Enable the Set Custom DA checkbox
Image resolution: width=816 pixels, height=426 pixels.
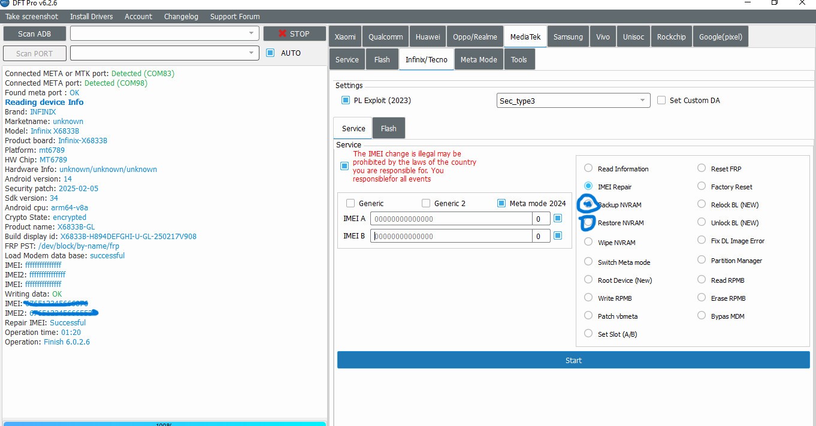pyautogui.click(x=661, y=100)
